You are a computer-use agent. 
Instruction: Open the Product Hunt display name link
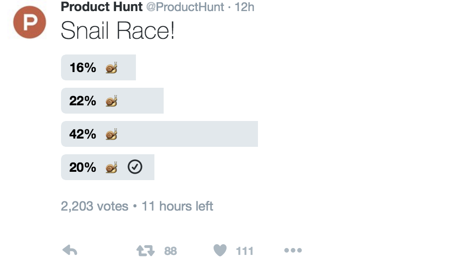point(102,7)
